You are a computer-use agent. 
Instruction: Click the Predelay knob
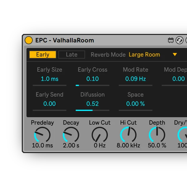tap(42, 135)
